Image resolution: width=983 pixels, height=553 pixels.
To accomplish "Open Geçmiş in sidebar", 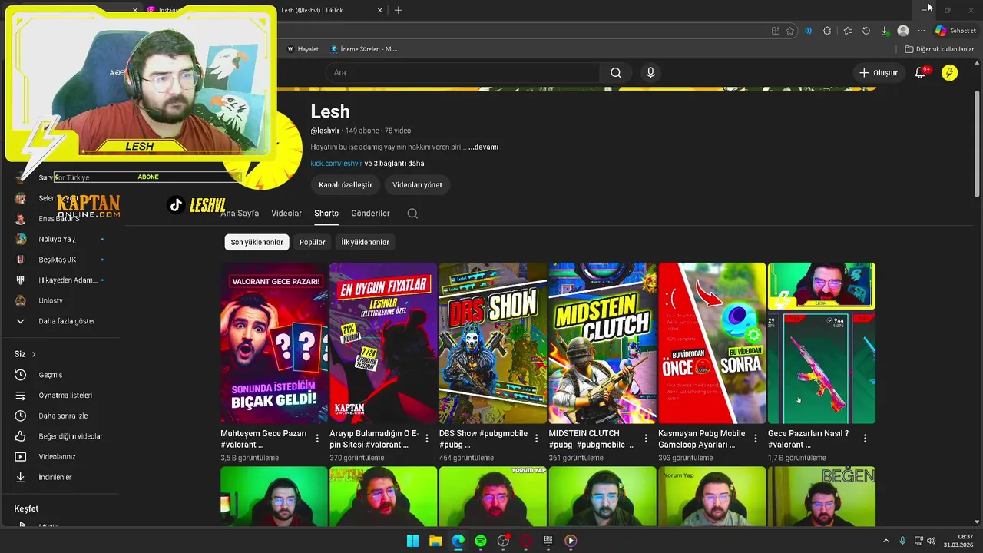I will (51, 375).
